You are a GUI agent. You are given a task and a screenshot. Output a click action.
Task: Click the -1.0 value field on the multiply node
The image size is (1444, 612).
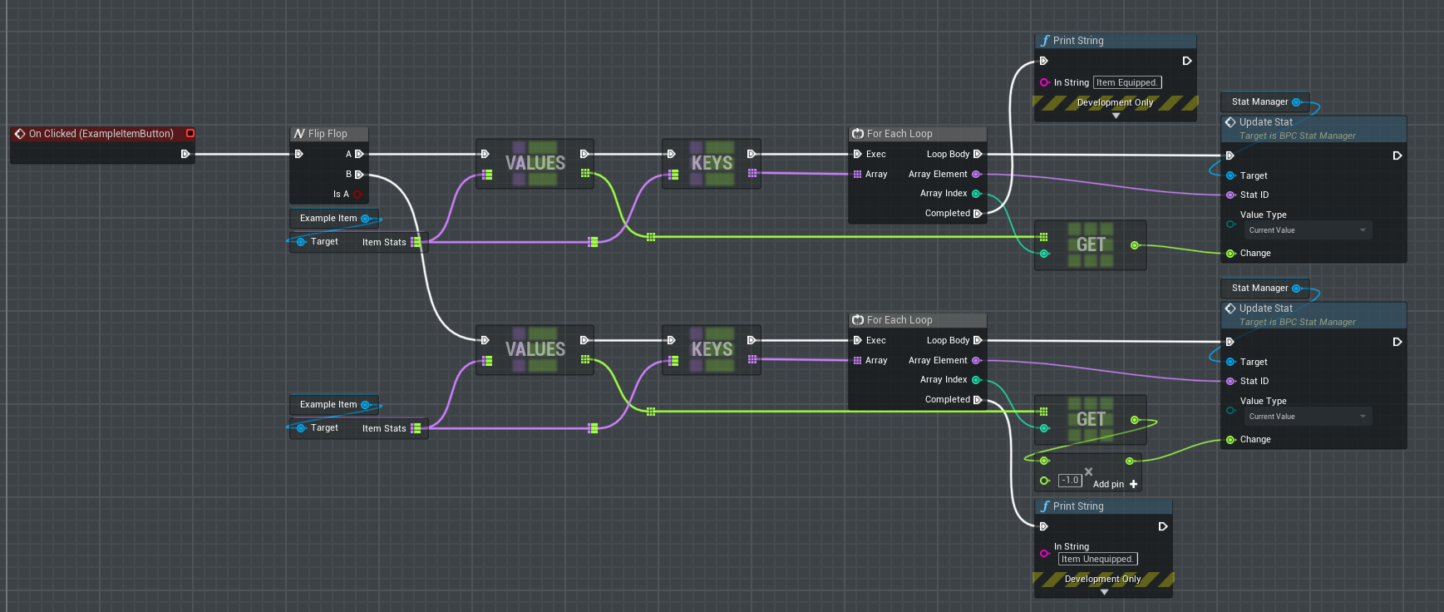[x=1070, y=481]
